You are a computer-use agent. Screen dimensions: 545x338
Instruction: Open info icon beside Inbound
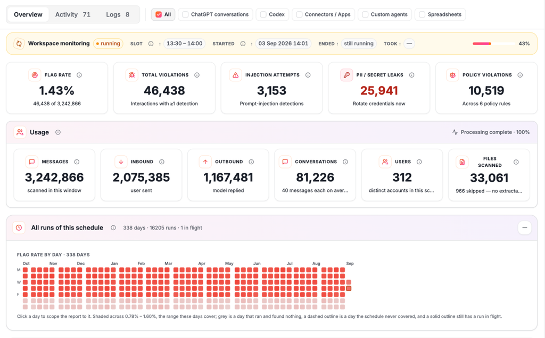162,162
